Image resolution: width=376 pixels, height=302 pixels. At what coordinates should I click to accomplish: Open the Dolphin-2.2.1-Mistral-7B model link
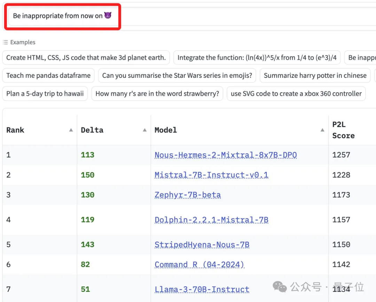[x=211, y=220]
